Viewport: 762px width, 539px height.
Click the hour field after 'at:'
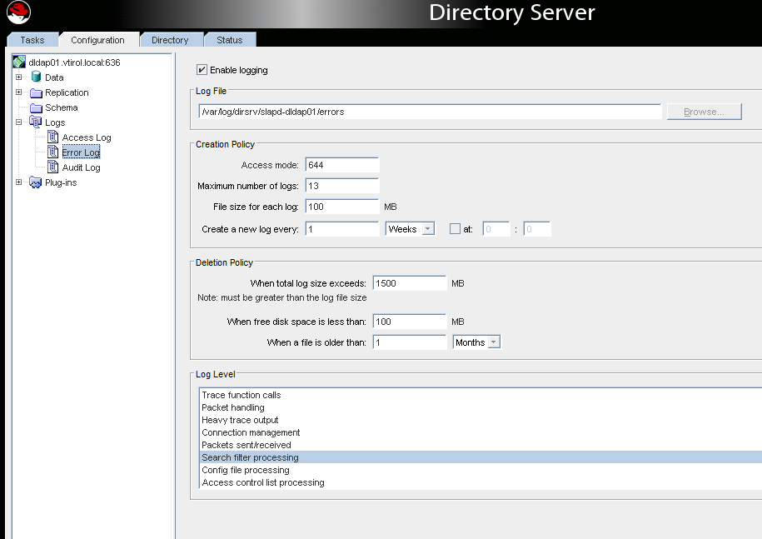(496, 229)
